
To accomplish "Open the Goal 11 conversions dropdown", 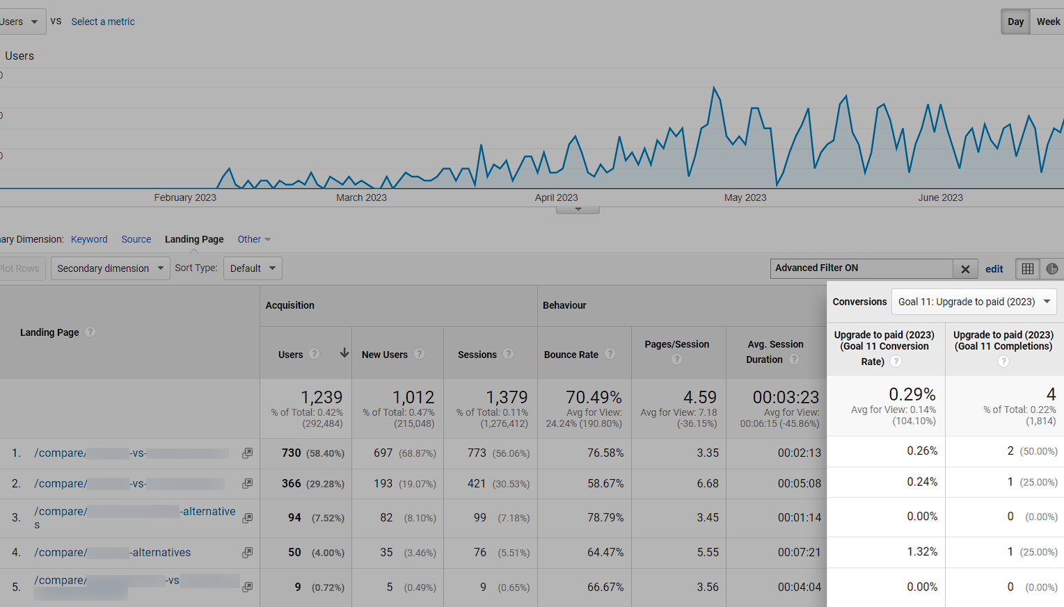I will (x=974, y=302).
